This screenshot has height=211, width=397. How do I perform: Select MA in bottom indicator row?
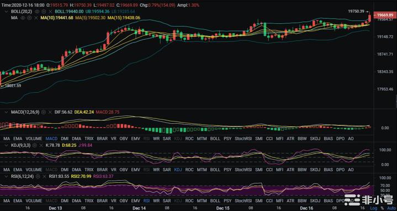click(7, 201)
